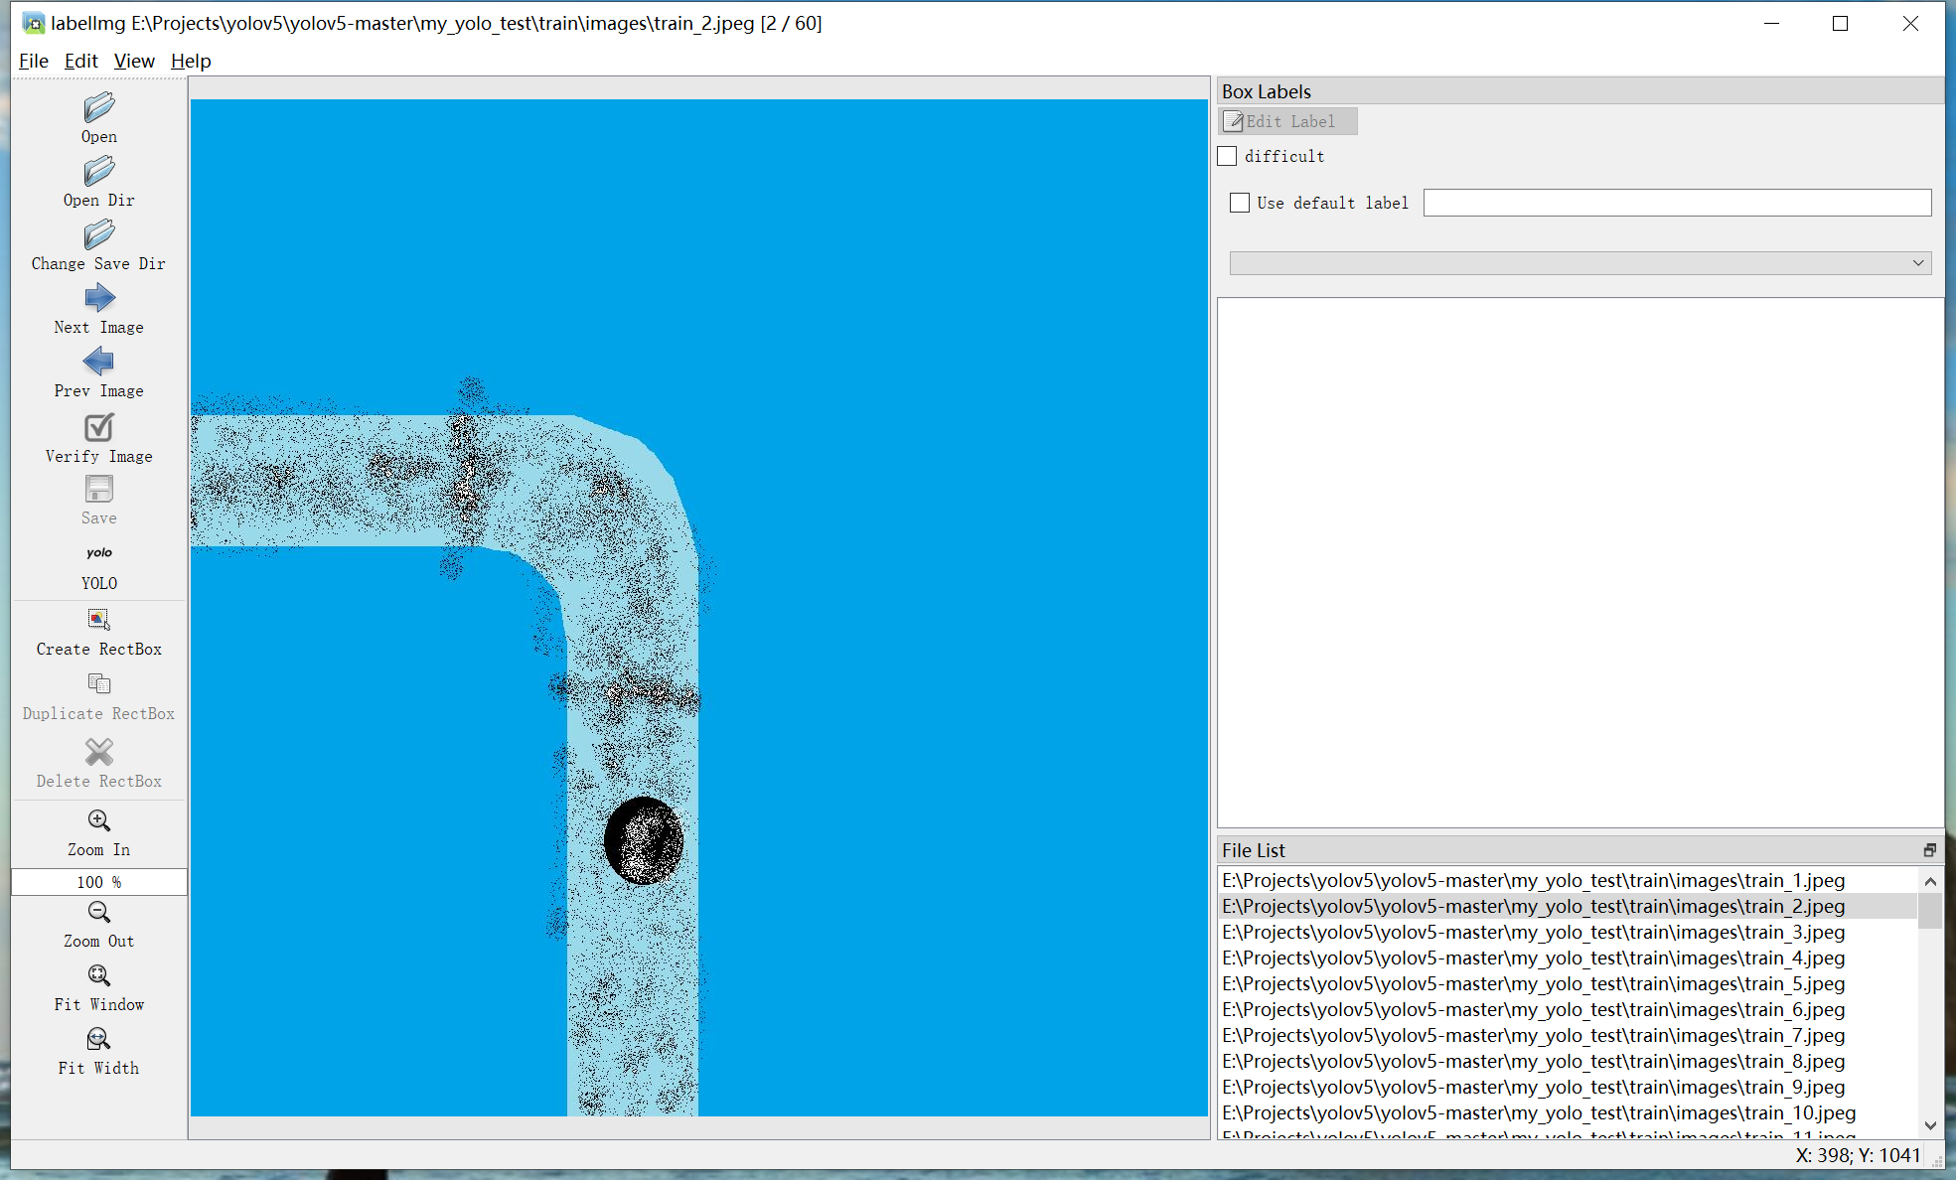Image resolution: width=1956 pixels, height=1180 pixels.
Task: Select the Create RectBox tool
Action: tap(99, 620)
